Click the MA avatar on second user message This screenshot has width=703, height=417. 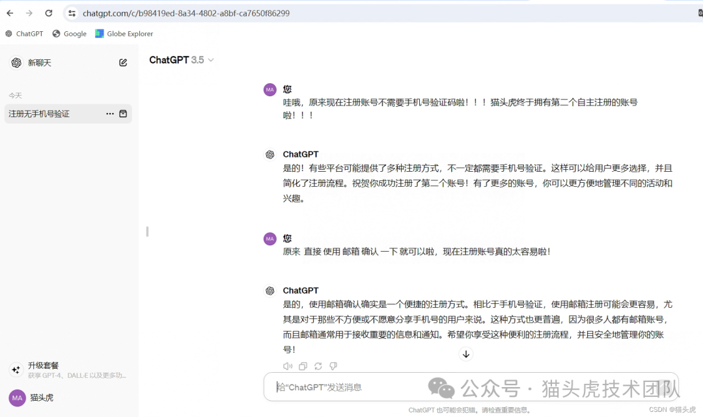[270, 239]
